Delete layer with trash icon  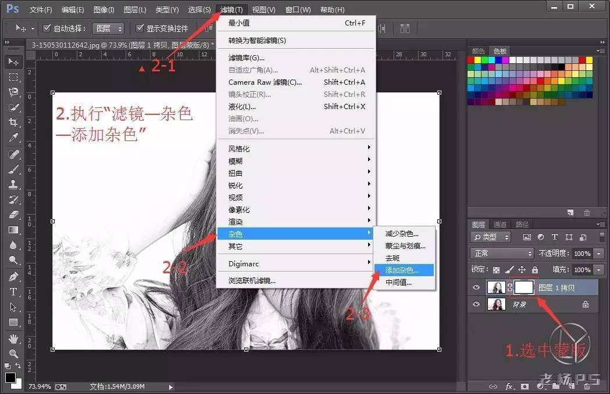point(587,386)
